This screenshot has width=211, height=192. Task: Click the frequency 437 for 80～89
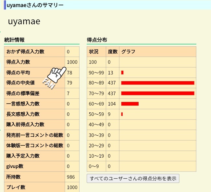coord(112,83)
